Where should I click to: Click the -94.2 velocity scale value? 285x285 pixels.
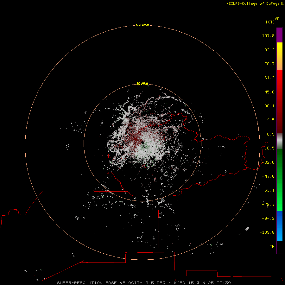[x=268, y=218]
